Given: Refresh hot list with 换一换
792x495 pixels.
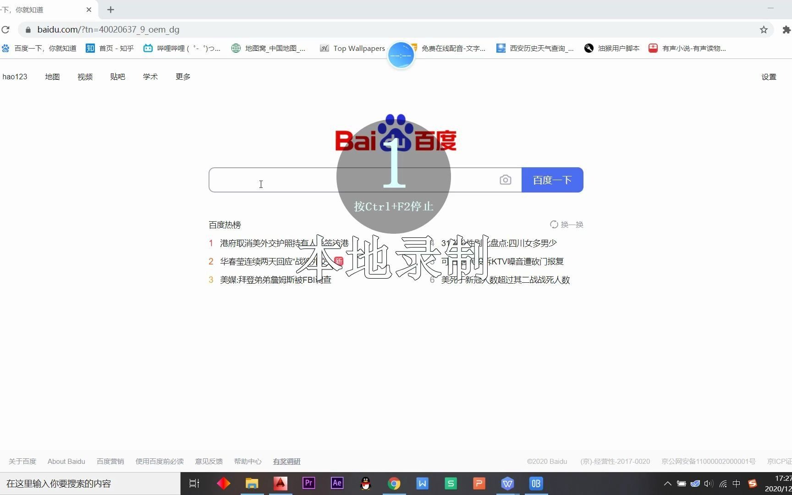Looking at the screenshot, I should click(566, 225).
